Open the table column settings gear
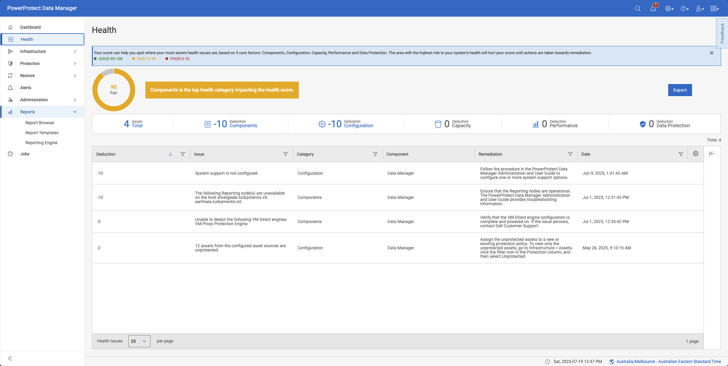This screenshot has width=728, height=366. click(x=695, y=154)
